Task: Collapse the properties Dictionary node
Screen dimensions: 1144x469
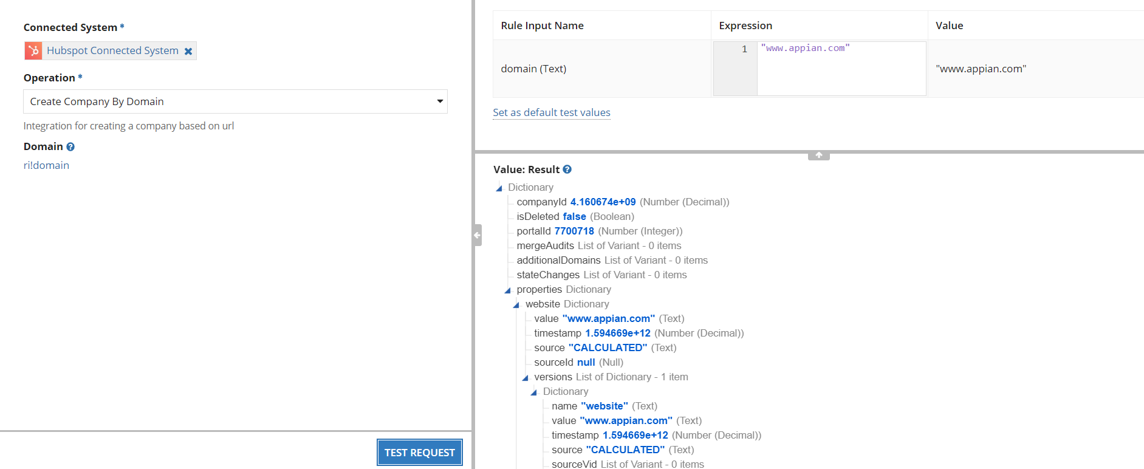Action: pyautogui.click(x=508, y=290)
